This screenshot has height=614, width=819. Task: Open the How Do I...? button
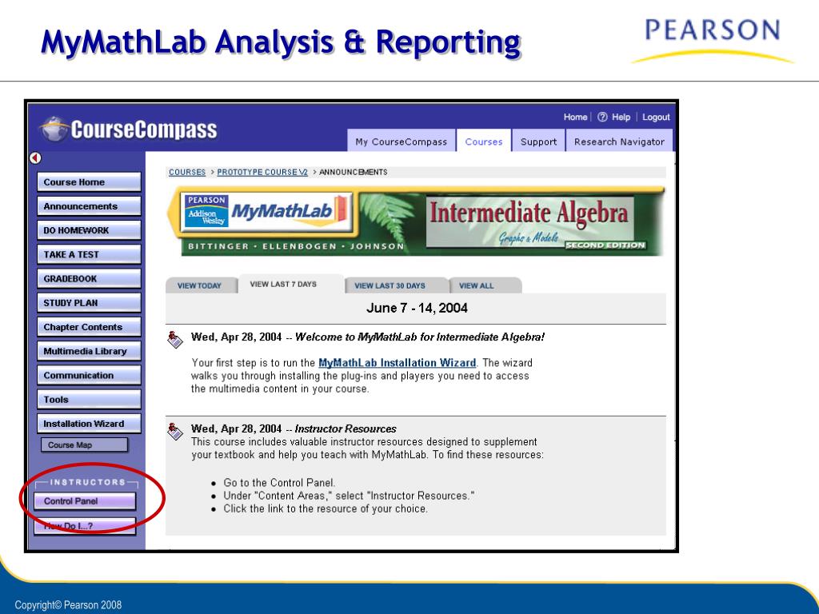(85, 526)
